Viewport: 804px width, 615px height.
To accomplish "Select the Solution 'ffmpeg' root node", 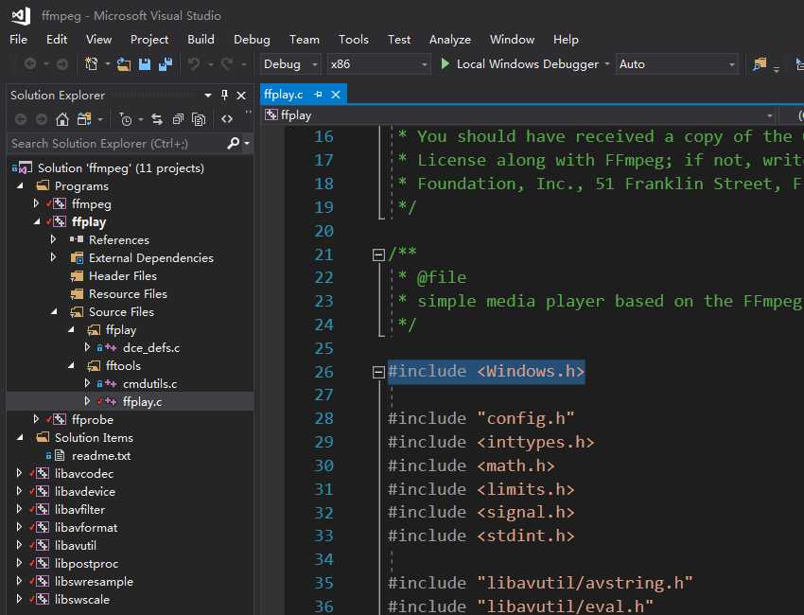I will pyautogui.click(x=120, y=167).
